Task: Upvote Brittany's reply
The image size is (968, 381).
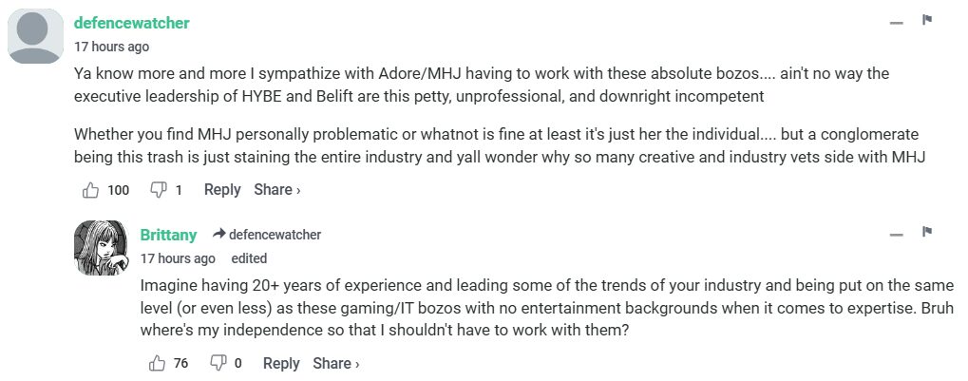Action: click(158, 363)
